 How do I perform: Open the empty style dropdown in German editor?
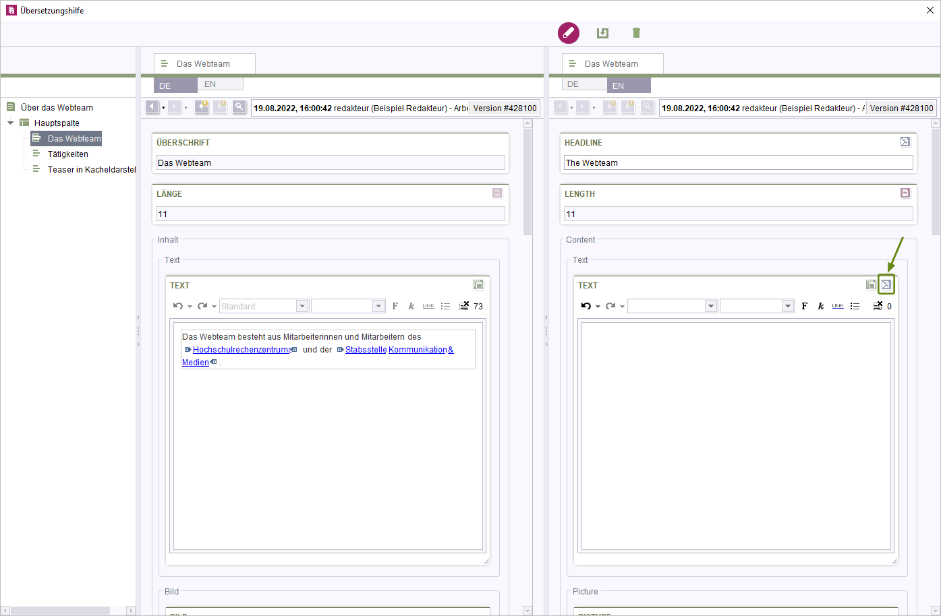click(x=378, y=306)
